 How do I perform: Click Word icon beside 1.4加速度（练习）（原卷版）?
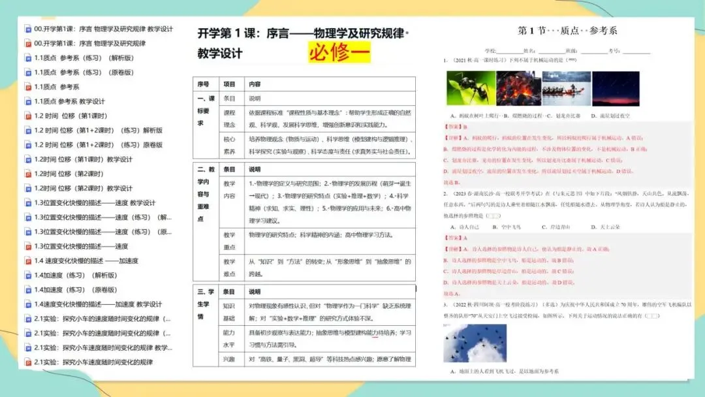[x=28, y=290]
